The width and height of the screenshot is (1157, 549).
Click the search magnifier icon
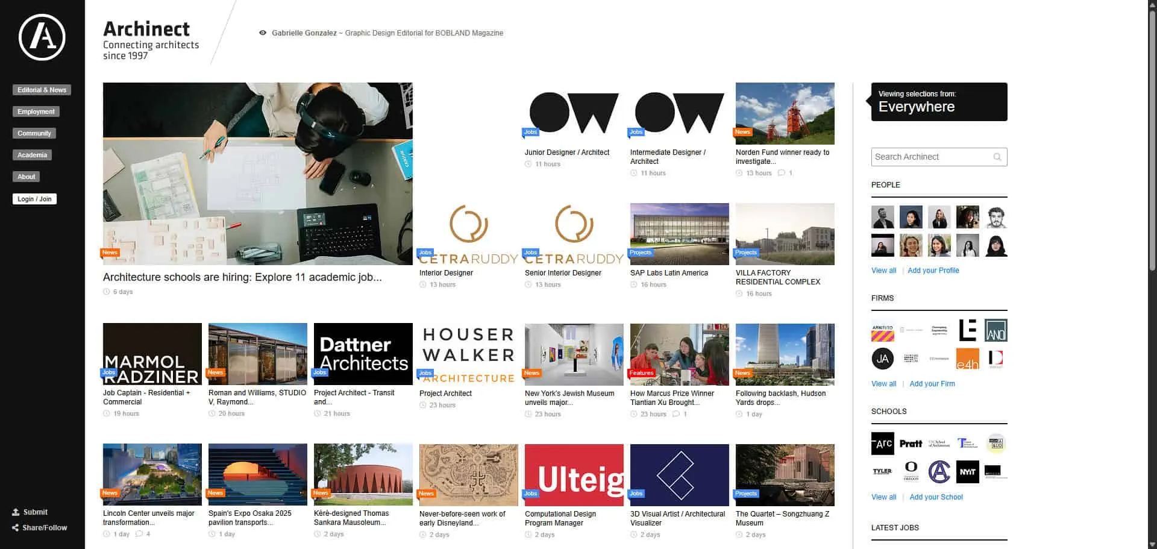(x=997, y=157)
